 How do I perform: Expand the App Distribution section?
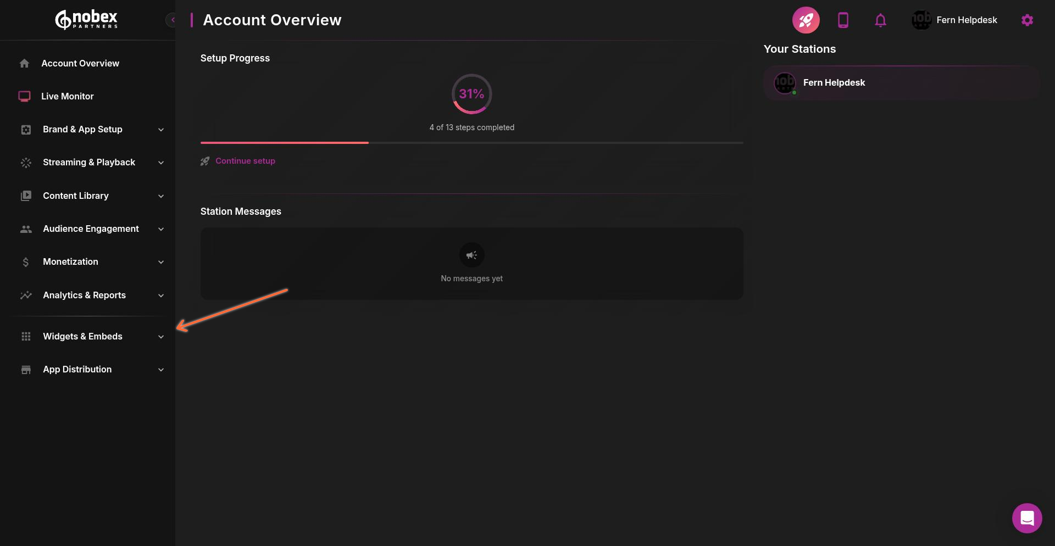pyautogui.click(x=77, y=369)
